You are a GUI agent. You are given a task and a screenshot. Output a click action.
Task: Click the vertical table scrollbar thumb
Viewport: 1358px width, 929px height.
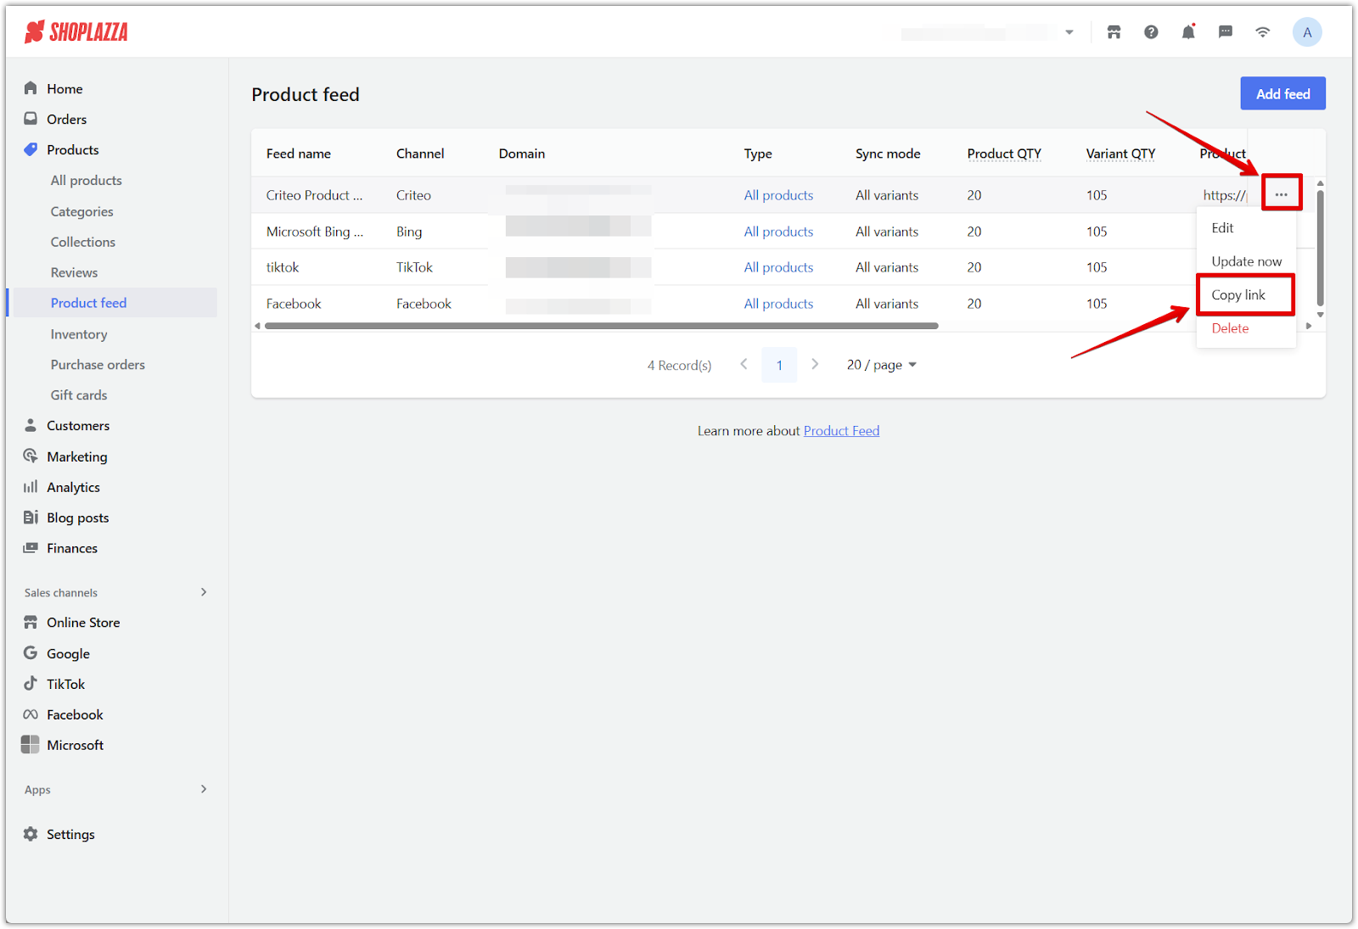tap(1320, 247)
